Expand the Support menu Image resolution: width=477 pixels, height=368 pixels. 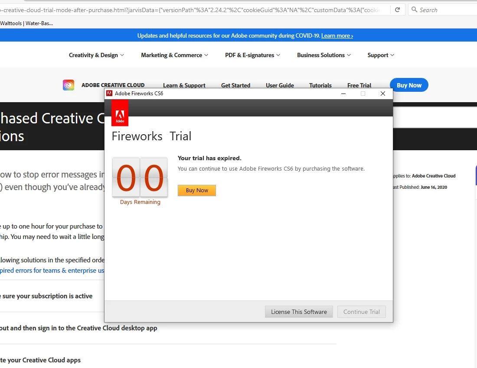click(381, 55)
